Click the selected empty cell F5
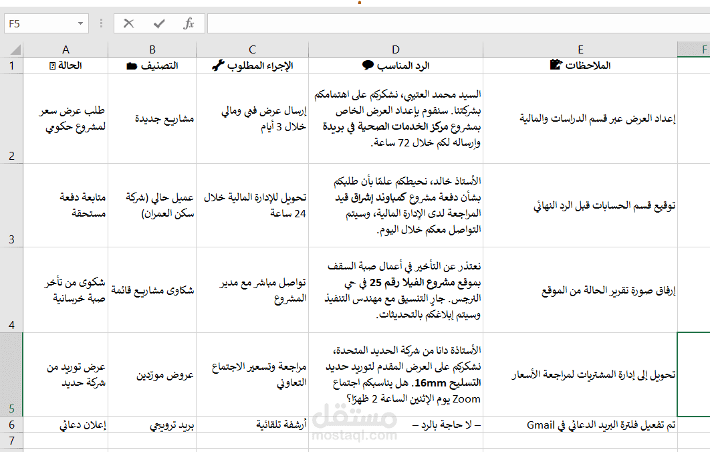Viewport: 710px width, 452px height. [x=694, y=374]
